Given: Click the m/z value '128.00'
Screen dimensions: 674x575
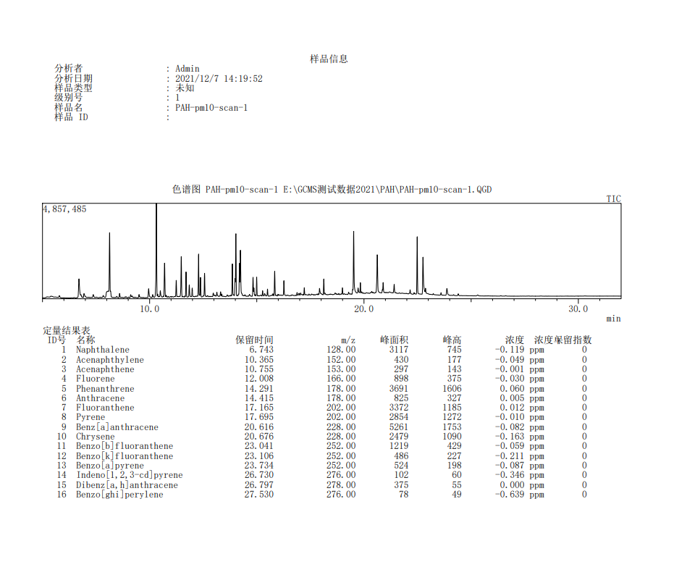Looking at the screenshot, I should pyautogui.click(x=341, y=350).
